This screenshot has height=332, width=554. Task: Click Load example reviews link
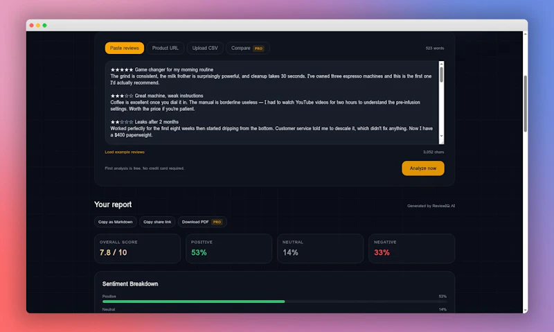pos(125,152)
